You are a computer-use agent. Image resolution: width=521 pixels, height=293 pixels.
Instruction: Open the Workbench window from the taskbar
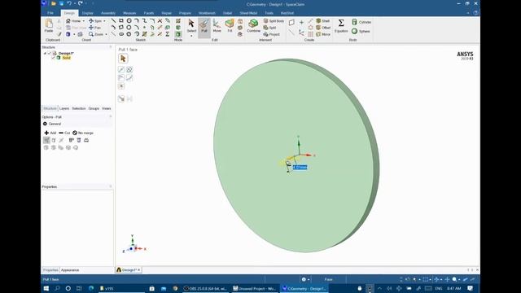(x=254, y=288)
